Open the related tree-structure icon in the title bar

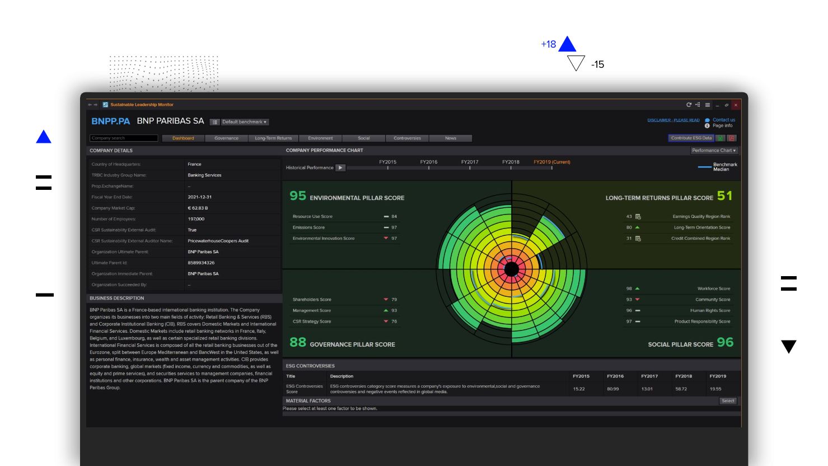698,105
